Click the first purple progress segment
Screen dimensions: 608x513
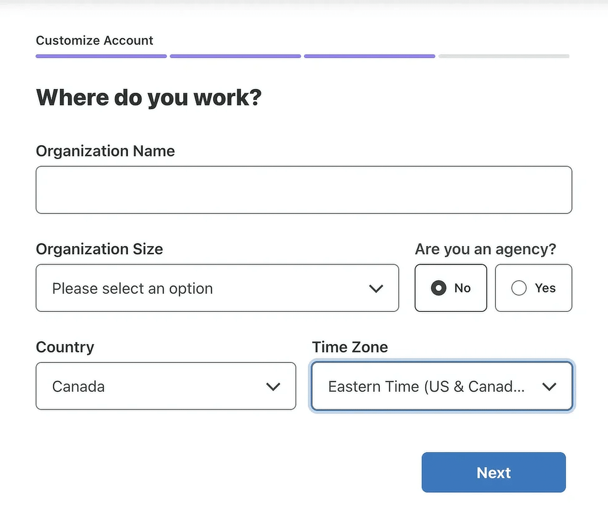(101, 56)
